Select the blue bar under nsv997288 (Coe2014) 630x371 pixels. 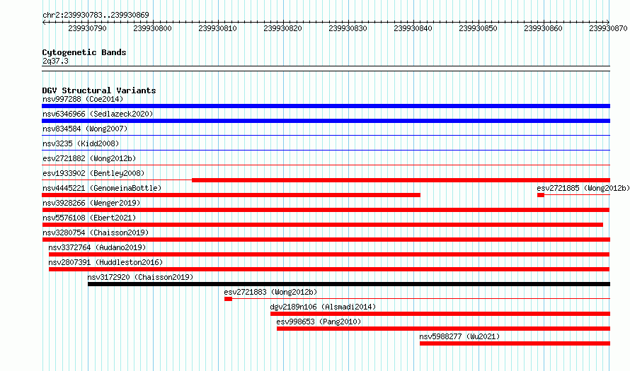(x=326, y=106)
